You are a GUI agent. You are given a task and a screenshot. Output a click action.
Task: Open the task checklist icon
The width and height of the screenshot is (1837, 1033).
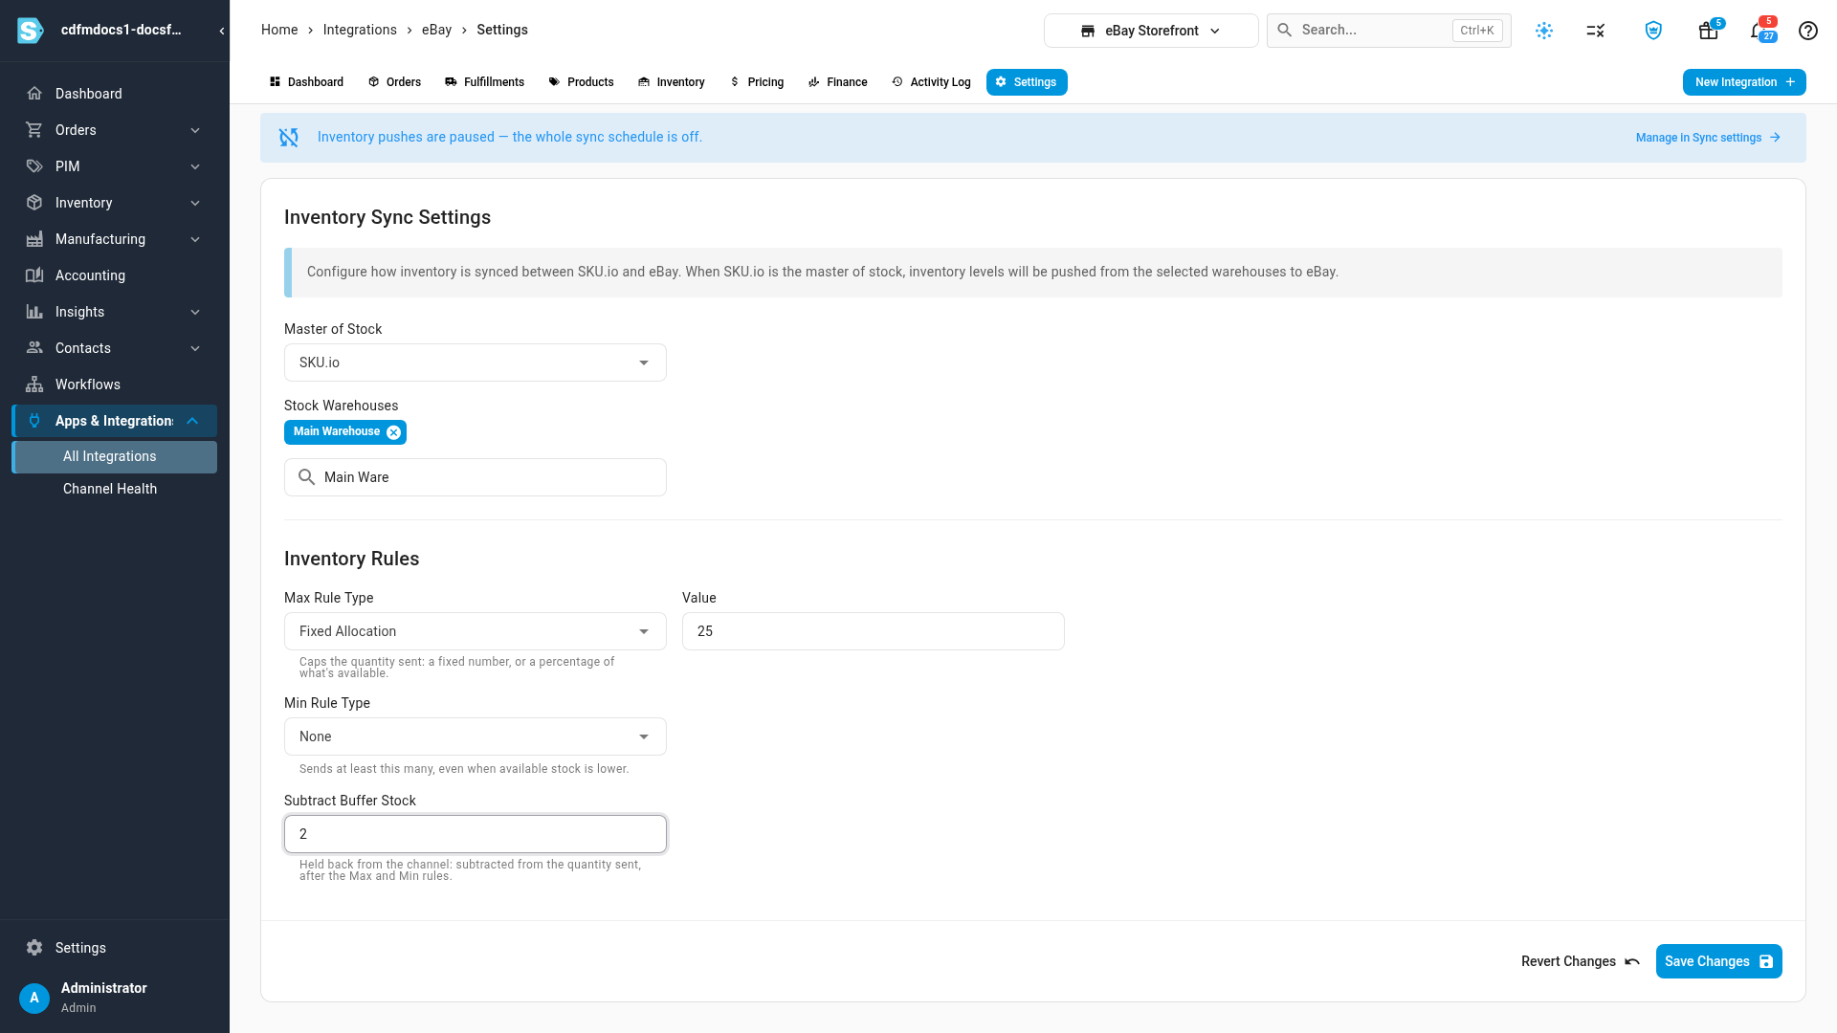tap(1596, 31)
